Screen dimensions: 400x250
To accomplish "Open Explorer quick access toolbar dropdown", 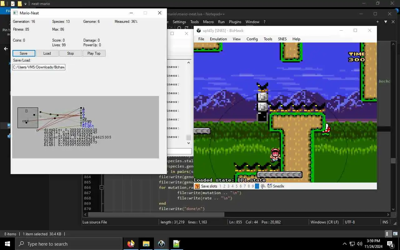I will point(26,4).
